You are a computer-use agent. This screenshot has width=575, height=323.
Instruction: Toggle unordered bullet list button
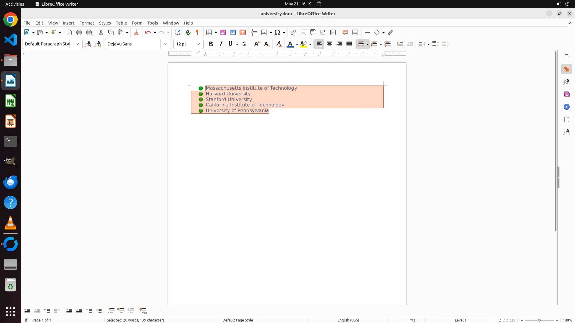pyautogui.click(x=361, y=44)
